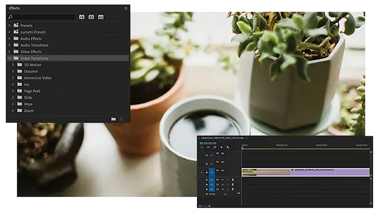Image resolution: width=380 pixels, height=213 pixels.
Task: Expand the Lumetri Presets folder
Action: pyautogui.click(x=10, y=32)
